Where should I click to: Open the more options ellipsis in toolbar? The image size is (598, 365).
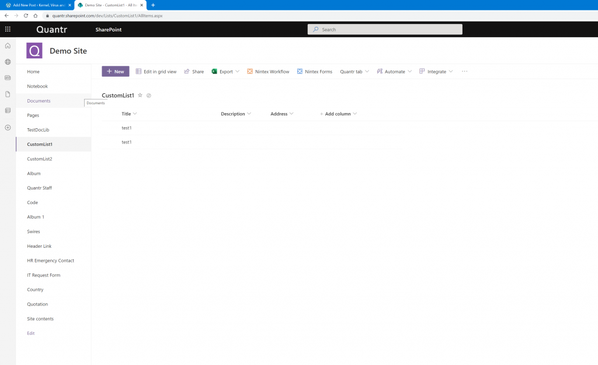click(464, 72)
